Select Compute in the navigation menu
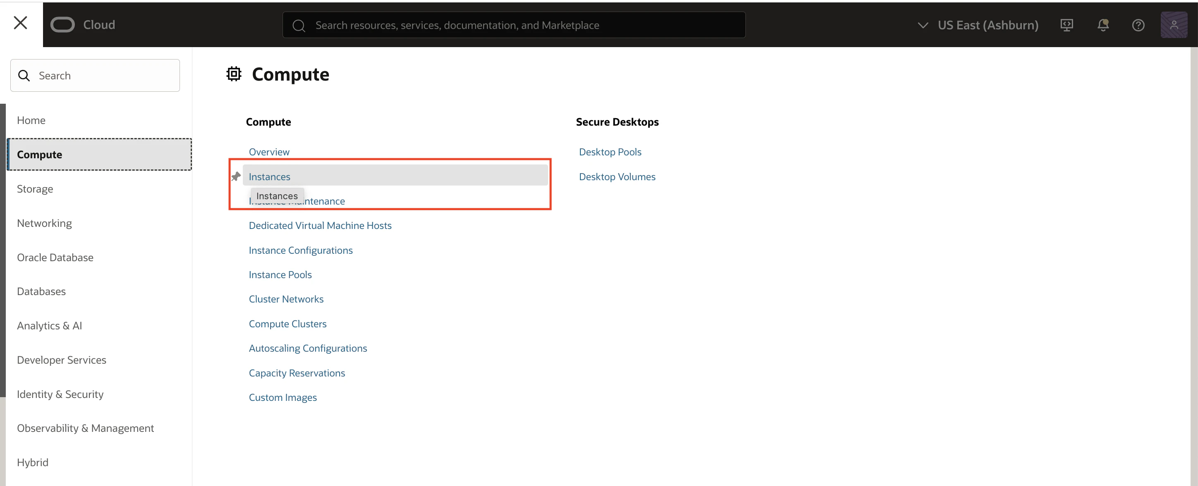The width and height of the screenshot is (1198, 486). [x=99, y=155]
